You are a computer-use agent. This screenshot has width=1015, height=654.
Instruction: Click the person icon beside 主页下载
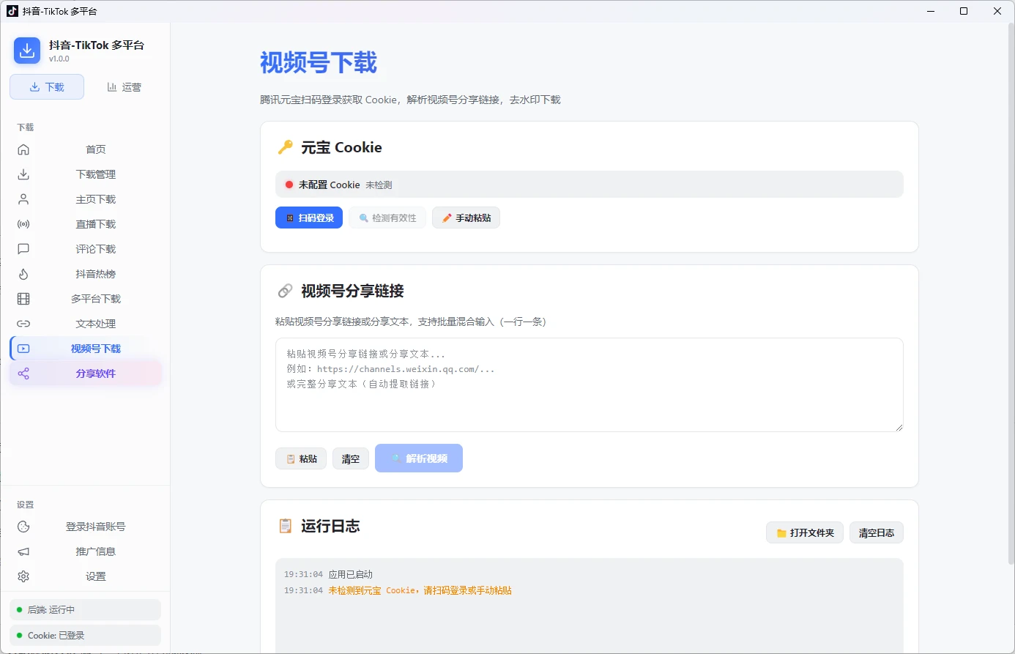coord(23,199)
